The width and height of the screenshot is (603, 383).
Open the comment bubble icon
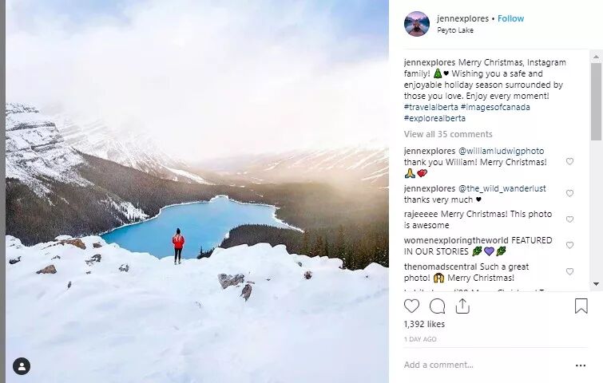pyautogui.click(x=437, y=306)
